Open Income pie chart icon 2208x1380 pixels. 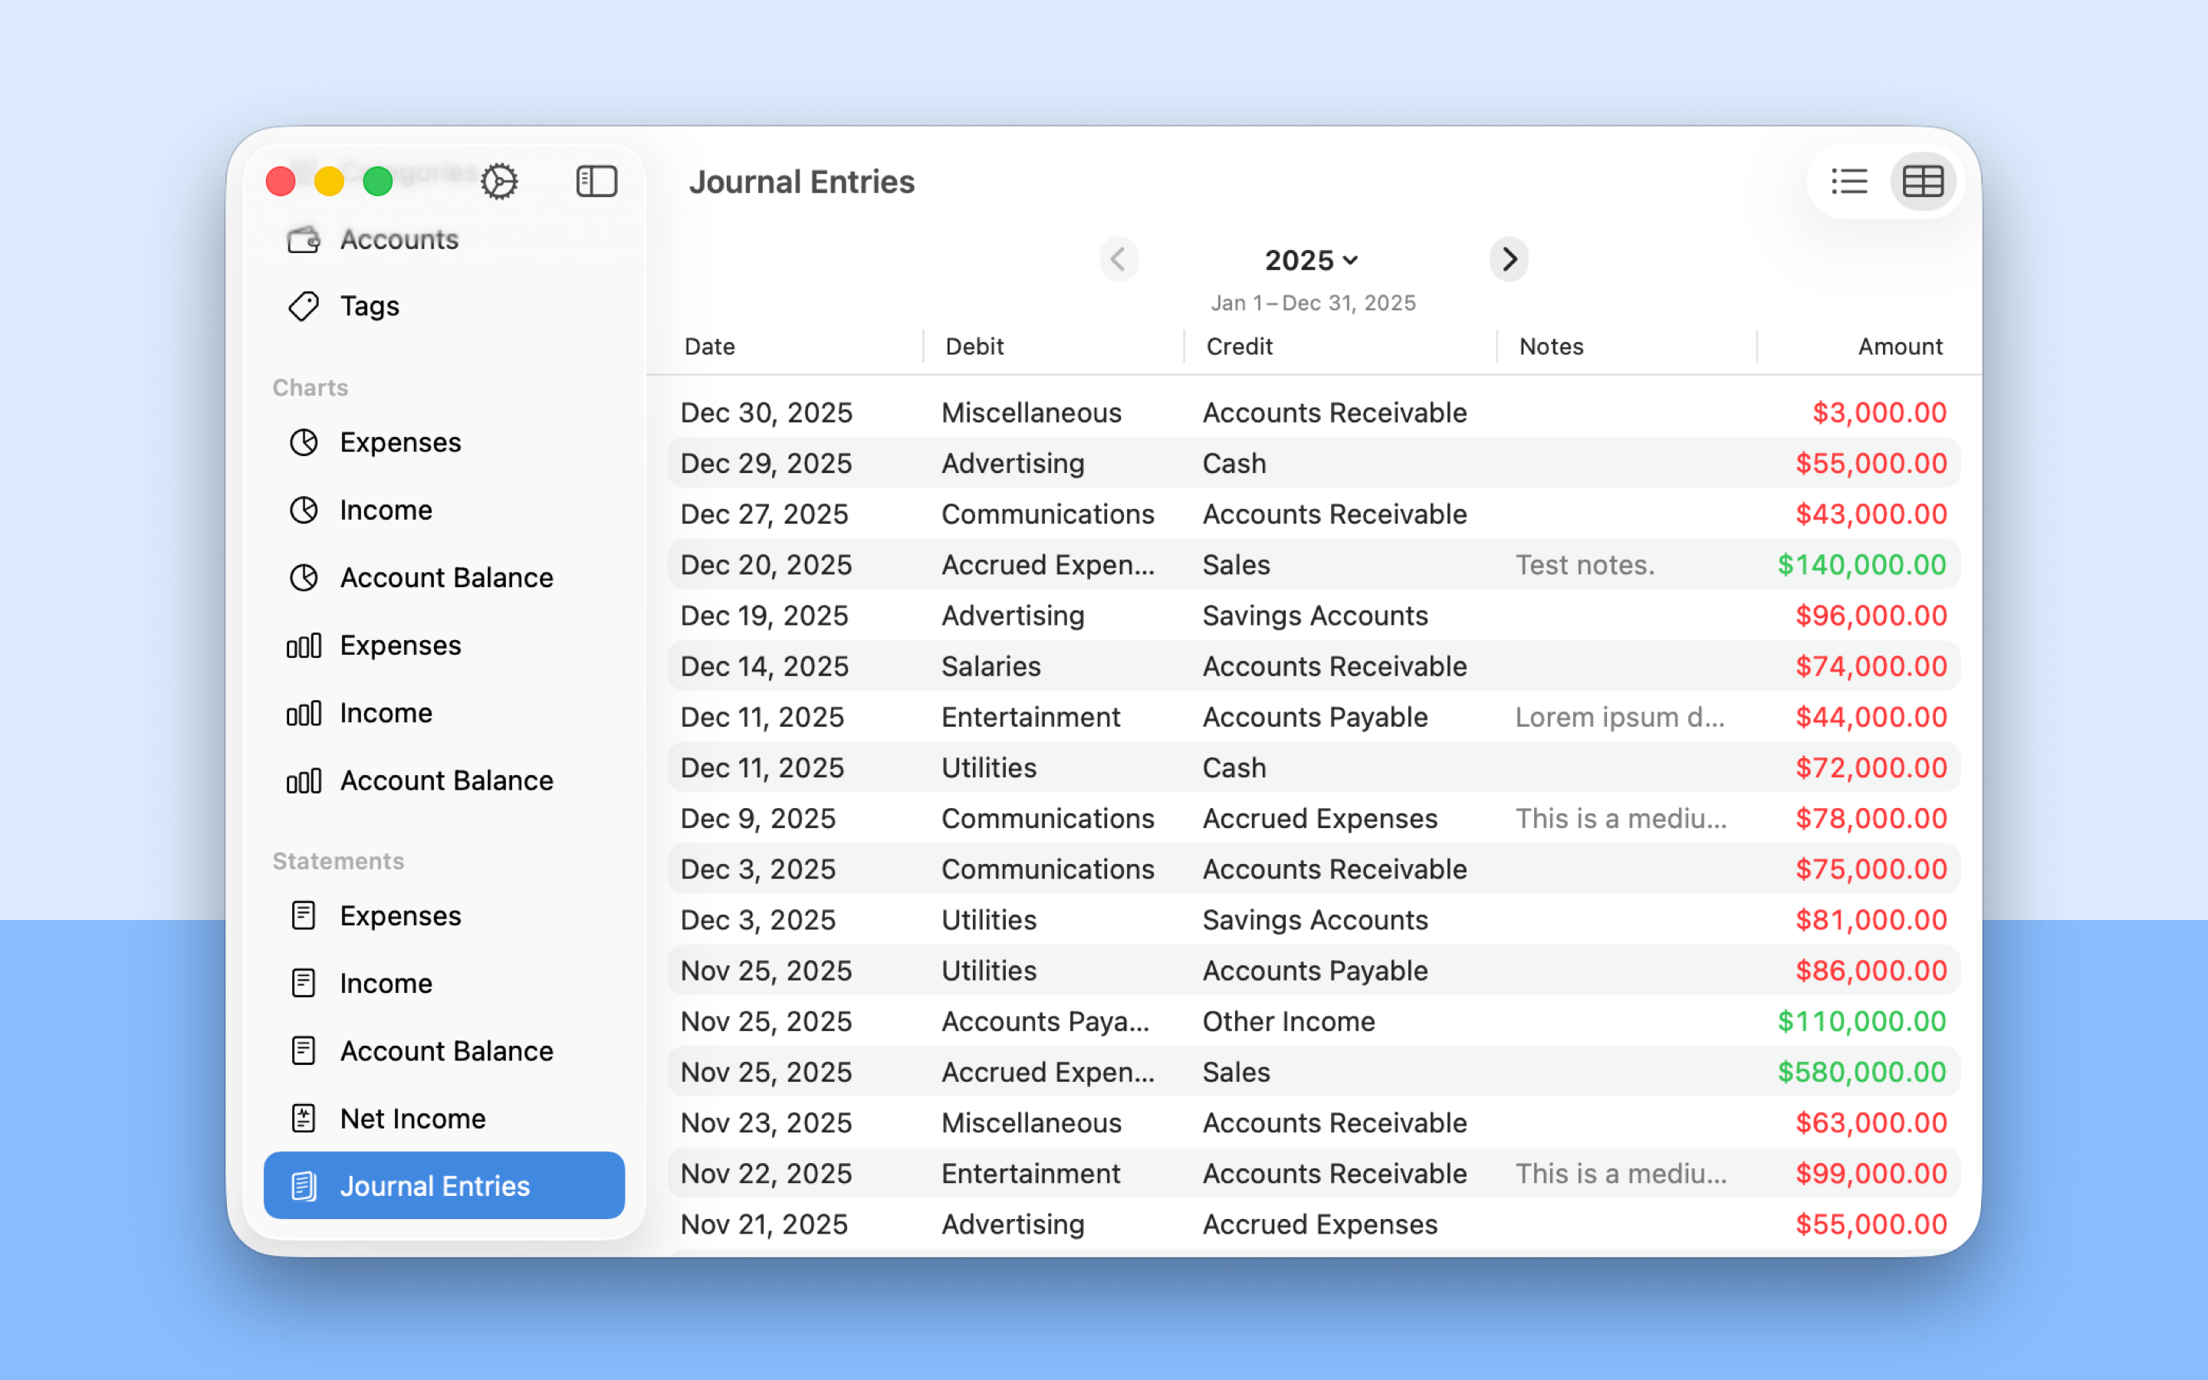[304, 510]
